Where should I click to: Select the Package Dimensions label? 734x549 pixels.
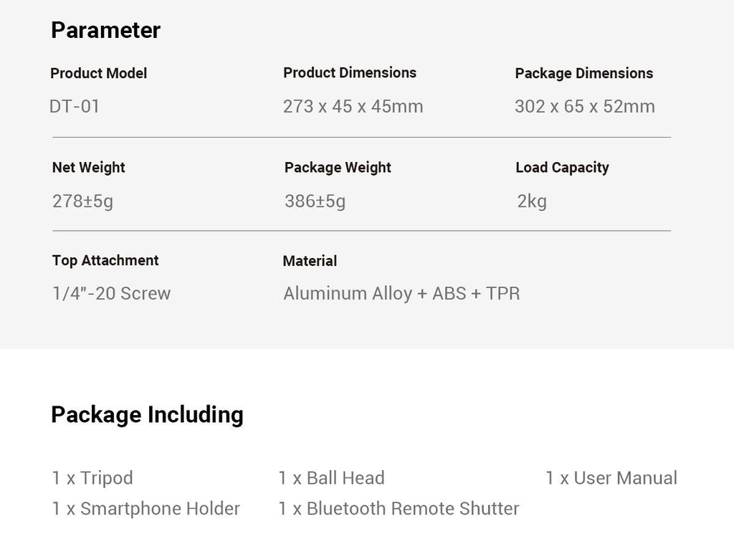click(583, 74)
